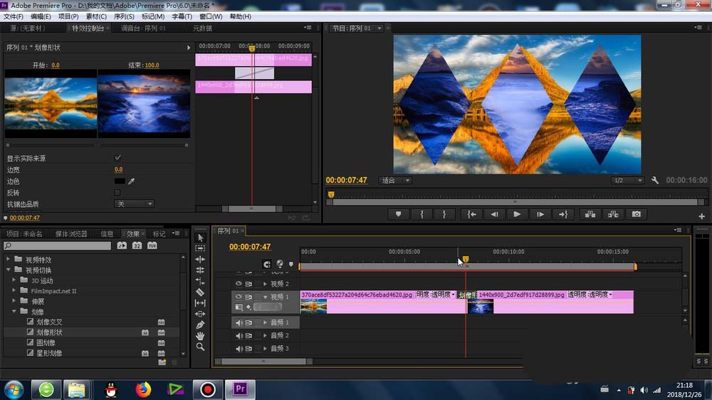Switch to the 媒体浏览器 tab
Viewport: 712px width, 400px height.
point(71,233)
